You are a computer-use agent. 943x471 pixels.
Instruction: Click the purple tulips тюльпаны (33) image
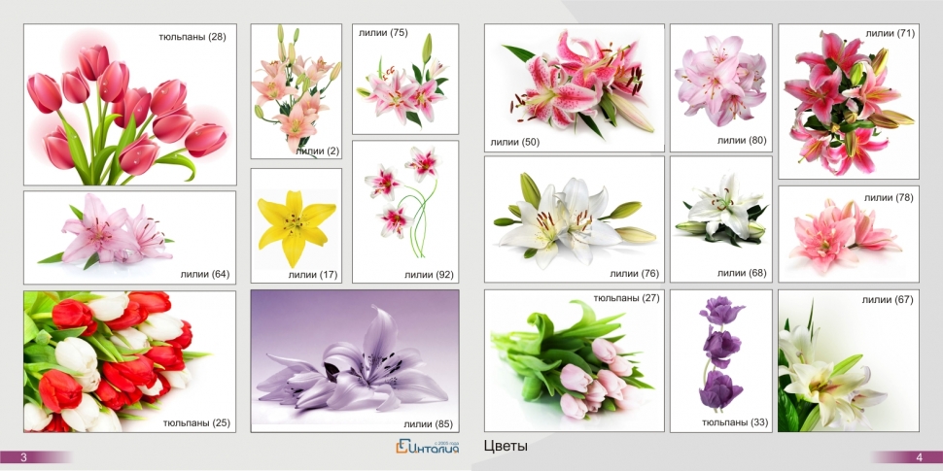pos(720,360)
